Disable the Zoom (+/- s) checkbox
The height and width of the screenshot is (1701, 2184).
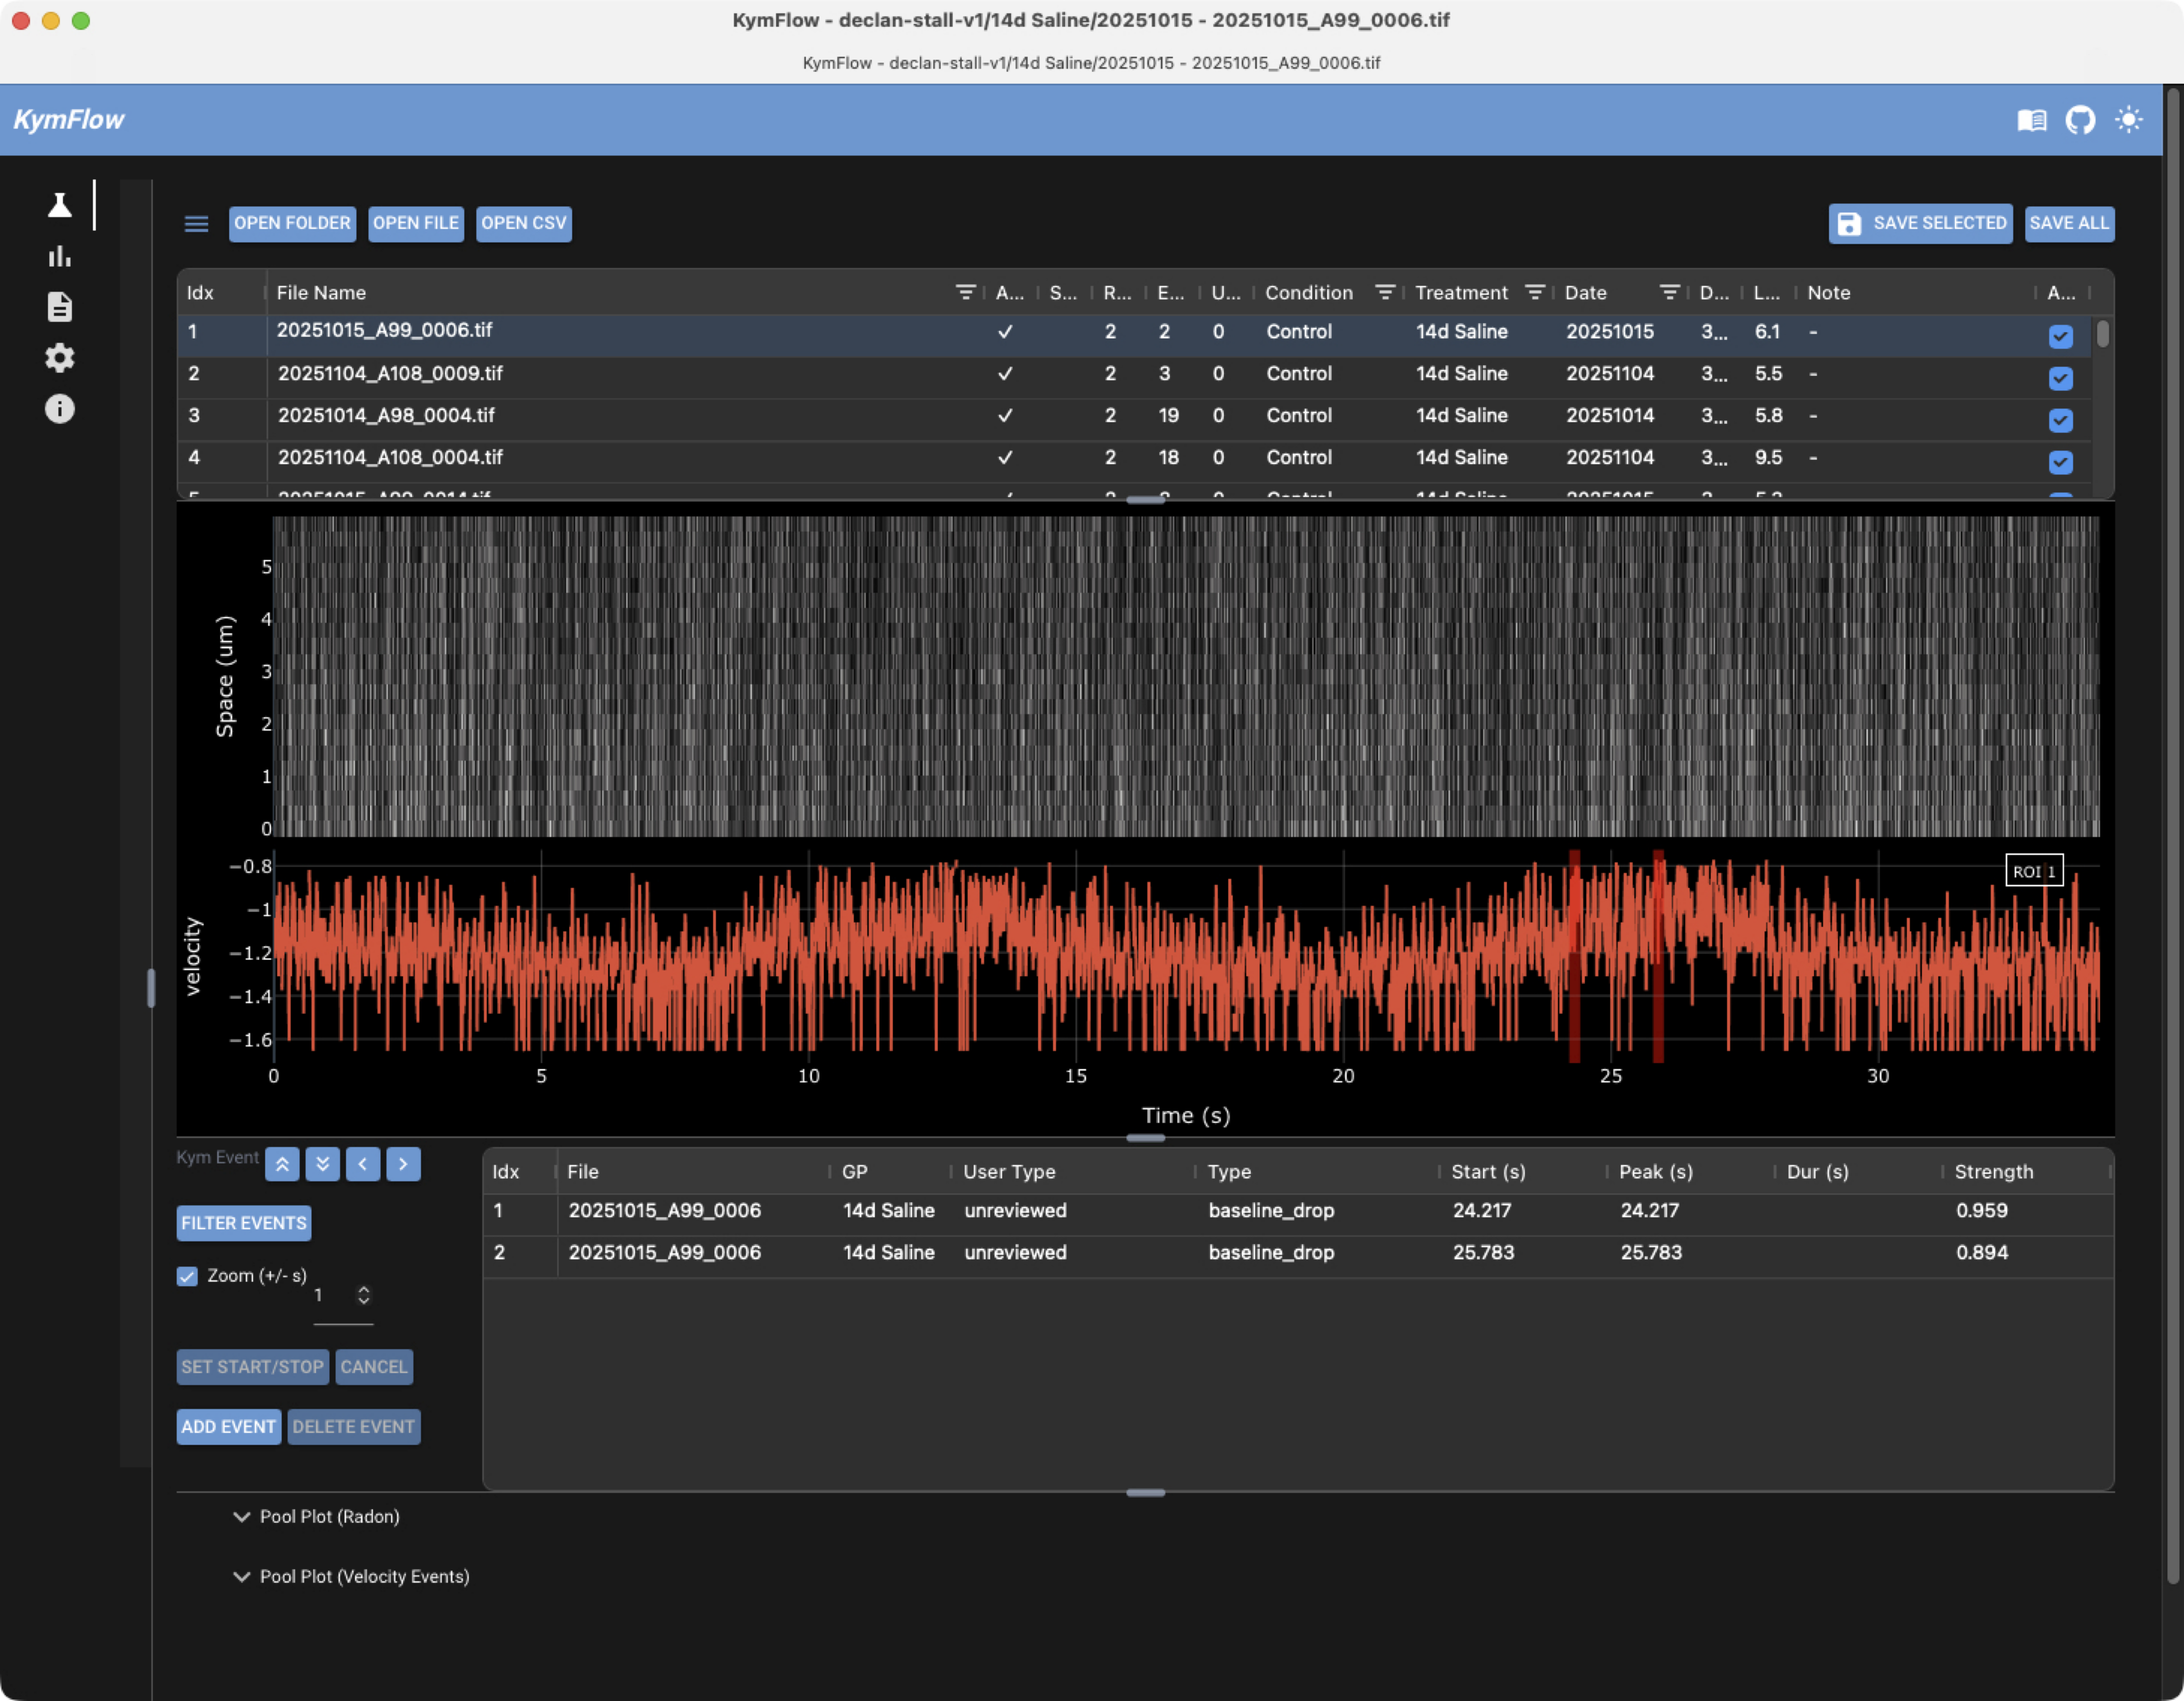coord(187,1276)
